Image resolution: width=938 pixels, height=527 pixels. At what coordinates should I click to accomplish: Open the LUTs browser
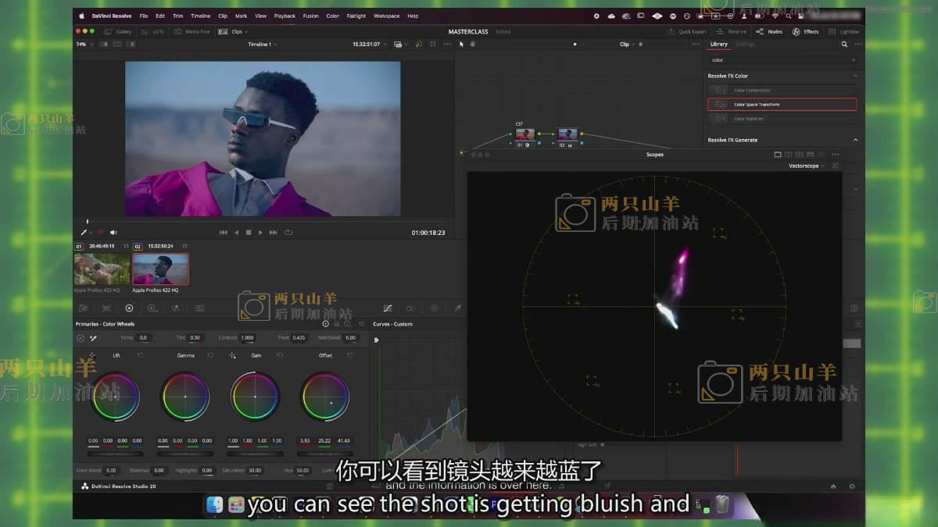tap(154, 32)
